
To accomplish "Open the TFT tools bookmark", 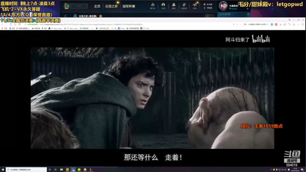I will [x=145, y=28].
